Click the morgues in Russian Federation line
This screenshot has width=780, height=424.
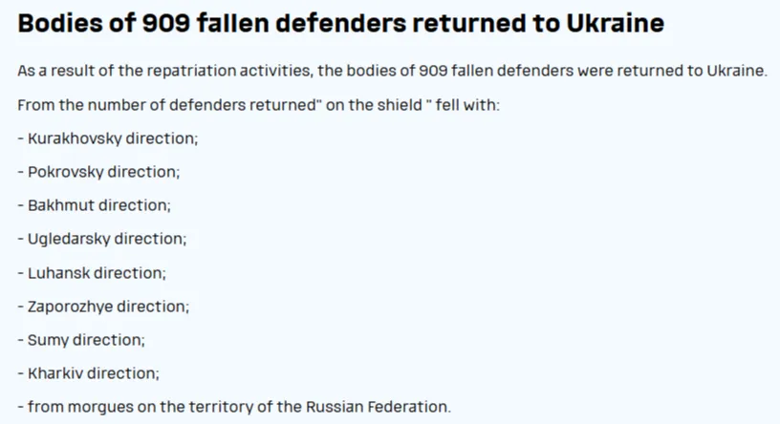[x=234, y=407]
